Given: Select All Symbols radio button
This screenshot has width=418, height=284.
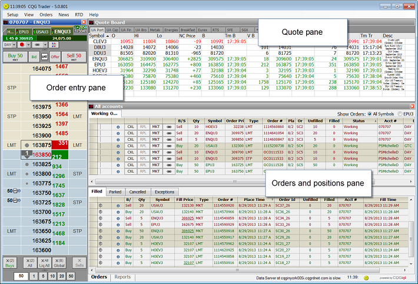Looking at the screenshot, I should [x=370, y=114].
